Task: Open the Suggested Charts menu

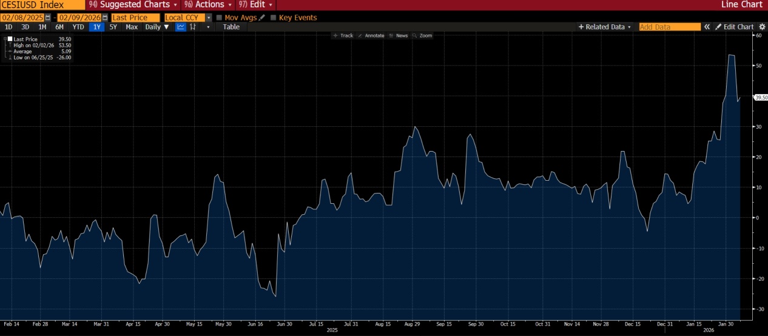Action: point(132,4)
